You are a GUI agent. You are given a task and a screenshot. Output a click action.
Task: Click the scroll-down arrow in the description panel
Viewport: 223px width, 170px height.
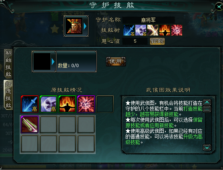click(207, 148)
